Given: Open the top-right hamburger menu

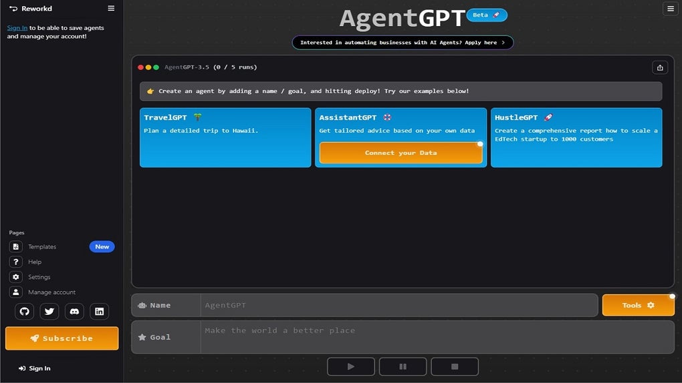Looking at the screenshot, I should (670, 8).
